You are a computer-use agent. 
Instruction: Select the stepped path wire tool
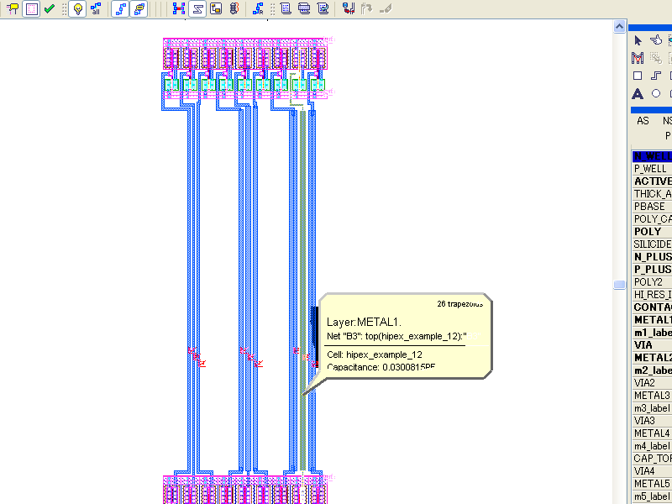coord(657,76)
